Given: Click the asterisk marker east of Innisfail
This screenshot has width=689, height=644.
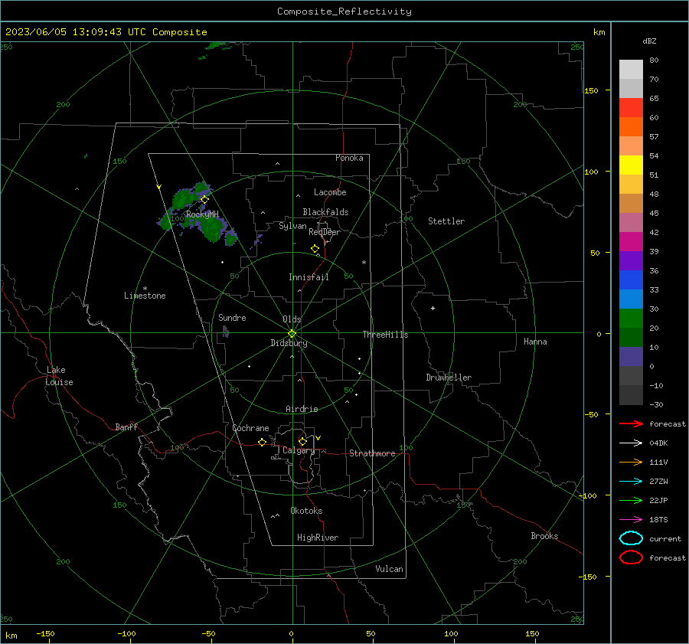Looking at the screenshot, I should 364,263.
